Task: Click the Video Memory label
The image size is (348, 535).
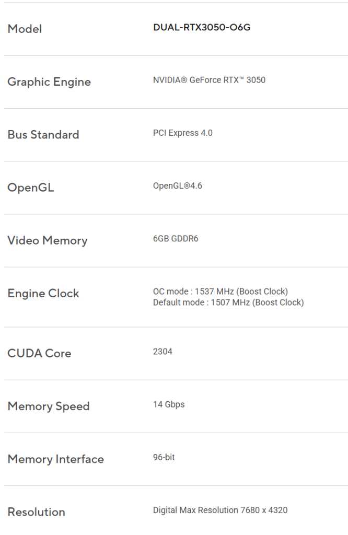Action: (x=48, y=241)
